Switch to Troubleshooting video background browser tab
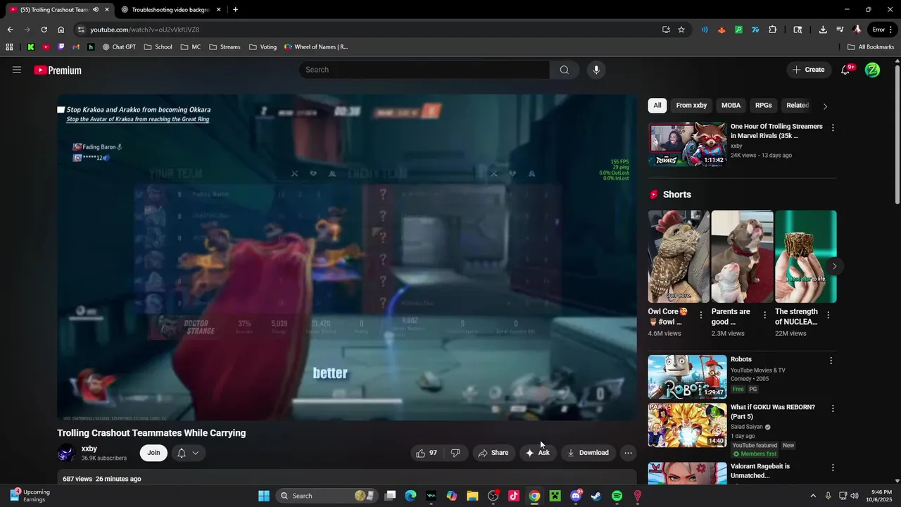901x507 pixels. tap(169, 10)
